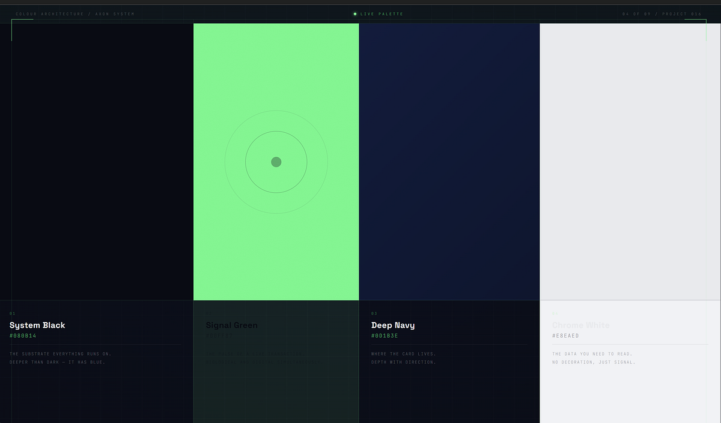The image size is (721, 423).
Task: Click the '01' index number
Action: tap(12, 314)
